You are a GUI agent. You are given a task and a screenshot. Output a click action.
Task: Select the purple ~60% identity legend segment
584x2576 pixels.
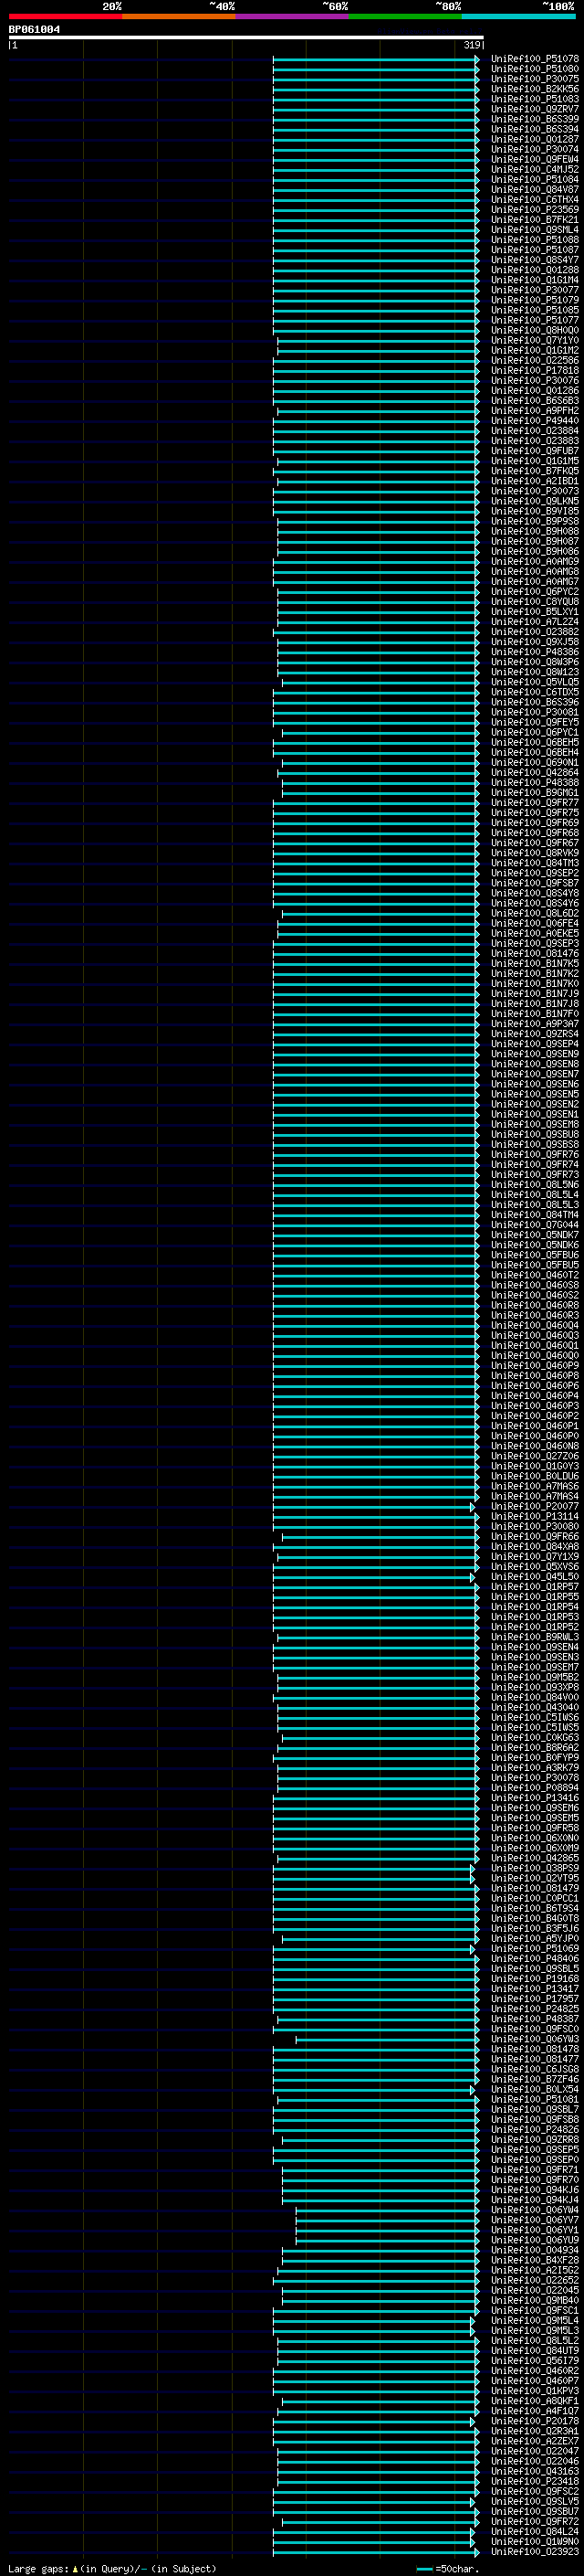tap(293, 16)
